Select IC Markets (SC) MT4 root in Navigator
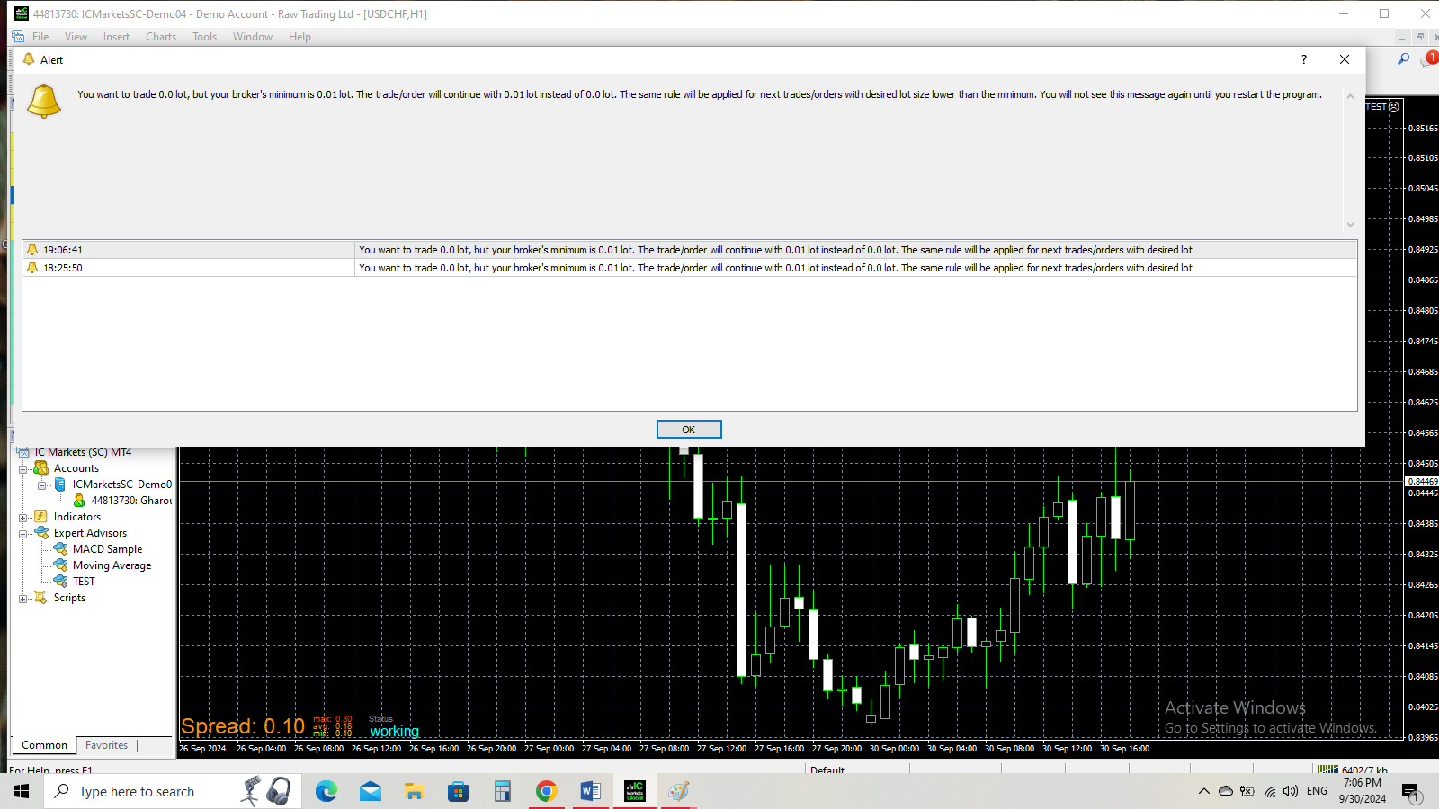1439x809 pixels. [x=83, y=452]
